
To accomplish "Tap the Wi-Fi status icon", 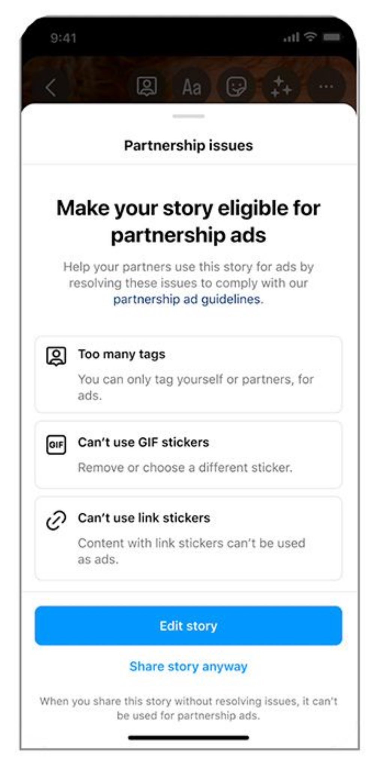I will [x=310, y=37].
